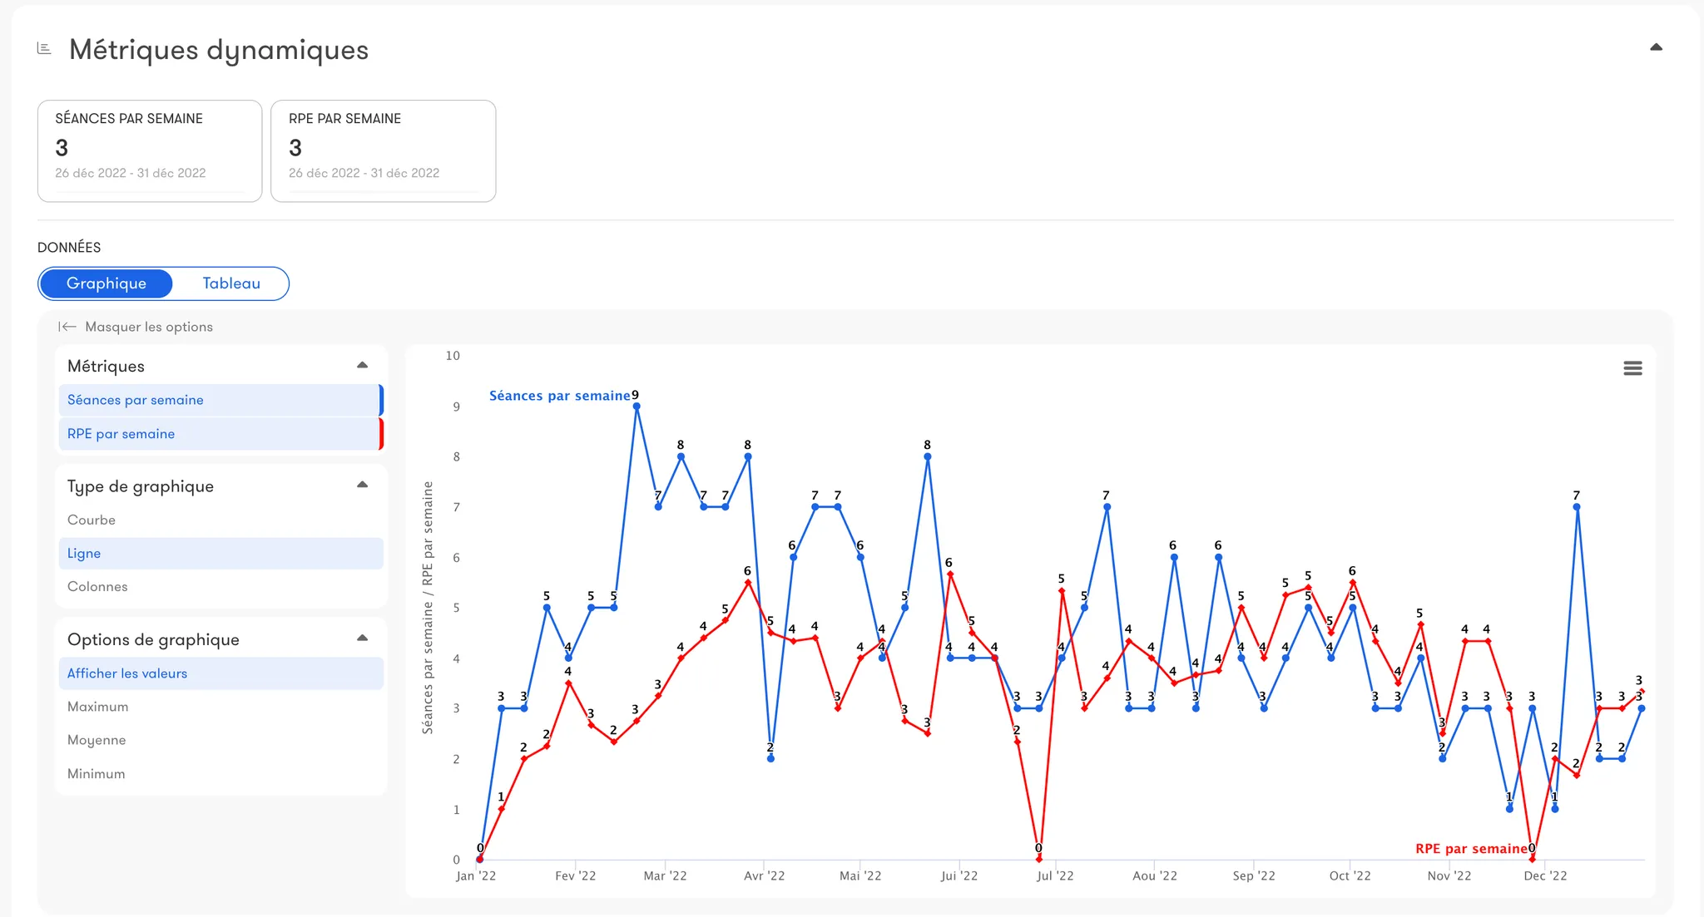Select Courbe chart type

(92, 520)
